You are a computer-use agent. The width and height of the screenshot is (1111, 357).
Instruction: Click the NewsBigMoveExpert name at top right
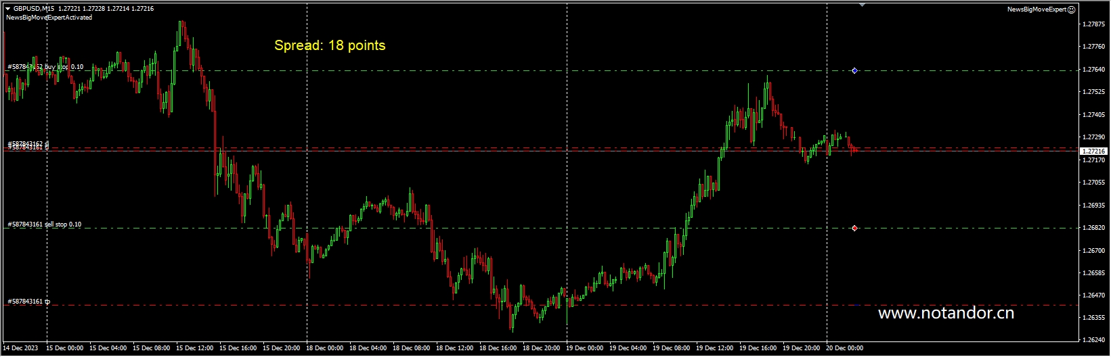(1037, 9)
